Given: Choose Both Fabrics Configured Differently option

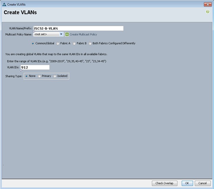Looking at the screenshot, I should coord(90,44).
